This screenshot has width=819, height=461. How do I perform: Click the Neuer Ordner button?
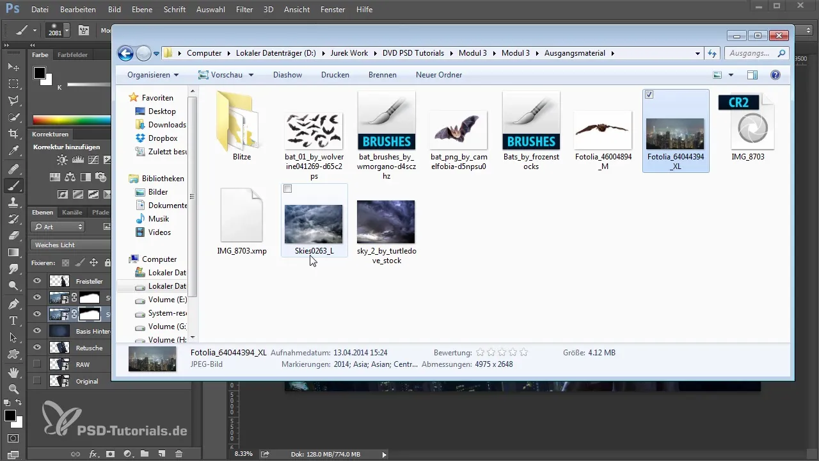(438, 75)
